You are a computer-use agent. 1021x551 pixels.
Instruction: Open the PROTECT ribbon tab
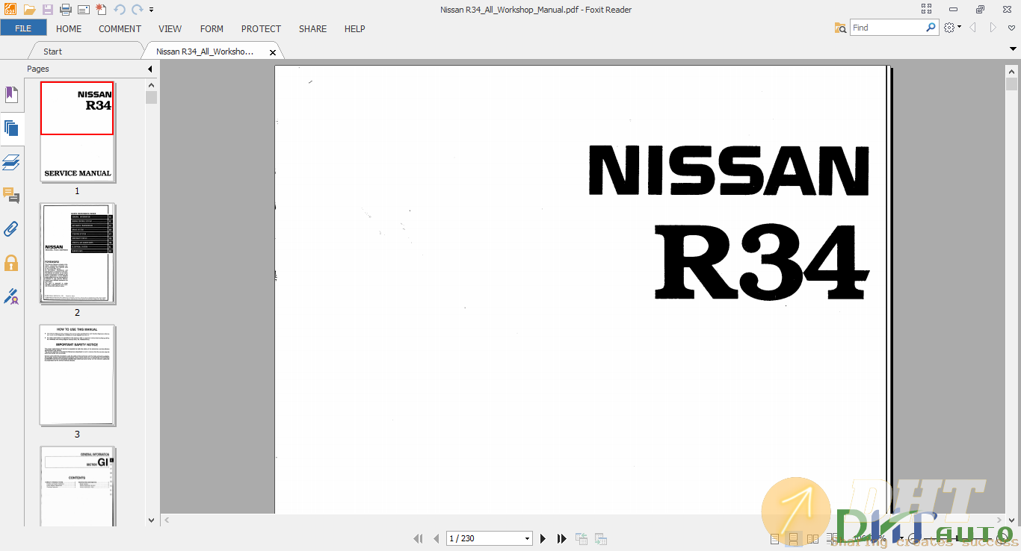[261, 28]
